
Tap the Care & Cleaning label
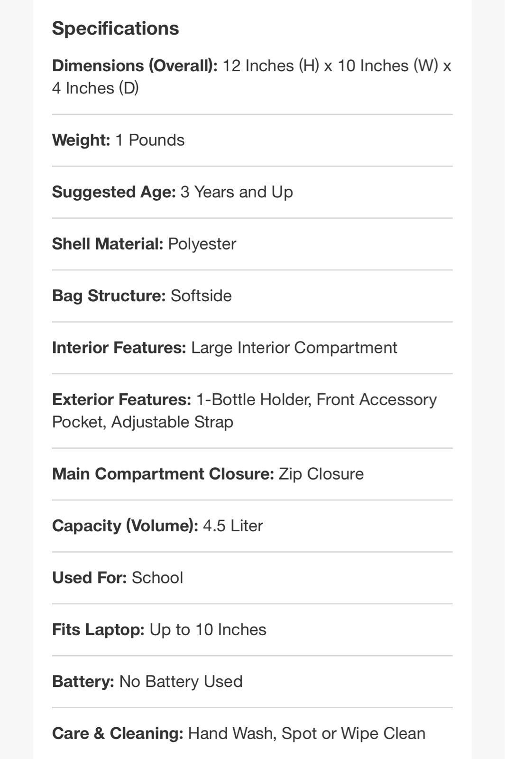pyautogui.click(x=118, y=733)
